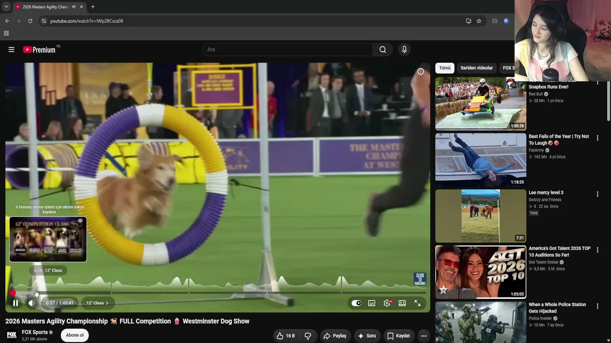This screenshot has height=343, width=611.
Task: Toggle the autoplay switch
Action: [x=357, y=303]
